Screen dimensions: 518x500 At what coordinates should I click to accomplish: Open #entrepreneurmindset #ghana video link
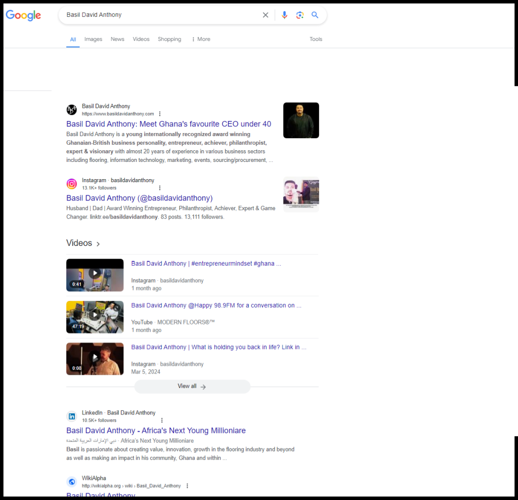pyautogui.click(x=206, y=264)
